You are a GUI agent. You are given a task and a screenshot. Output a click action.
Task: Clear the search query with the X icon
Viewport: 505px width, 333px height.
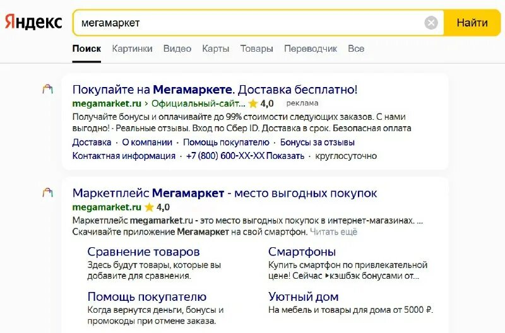(431, 23)
